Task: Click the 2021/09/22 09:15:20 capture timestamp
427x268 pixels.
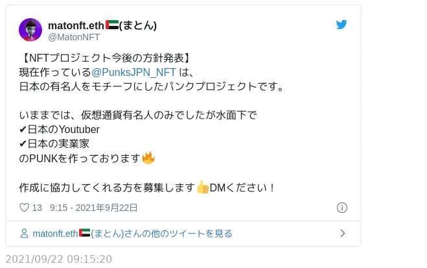Action: (x=58, y=259)
